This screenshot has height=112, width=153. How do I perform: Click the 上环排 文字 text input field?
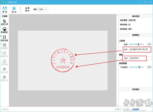tap(140, 49)
